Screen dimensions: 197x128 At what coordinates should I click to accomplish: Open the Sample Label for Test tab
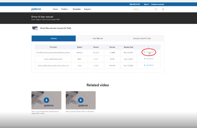142,38
